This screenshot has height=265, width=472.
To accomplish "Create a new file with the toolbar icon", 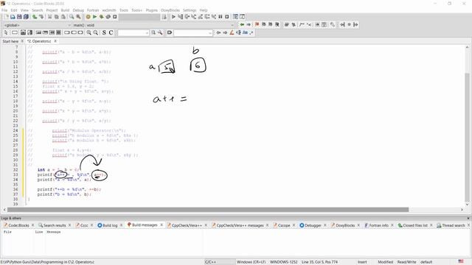I will point(6,17).
